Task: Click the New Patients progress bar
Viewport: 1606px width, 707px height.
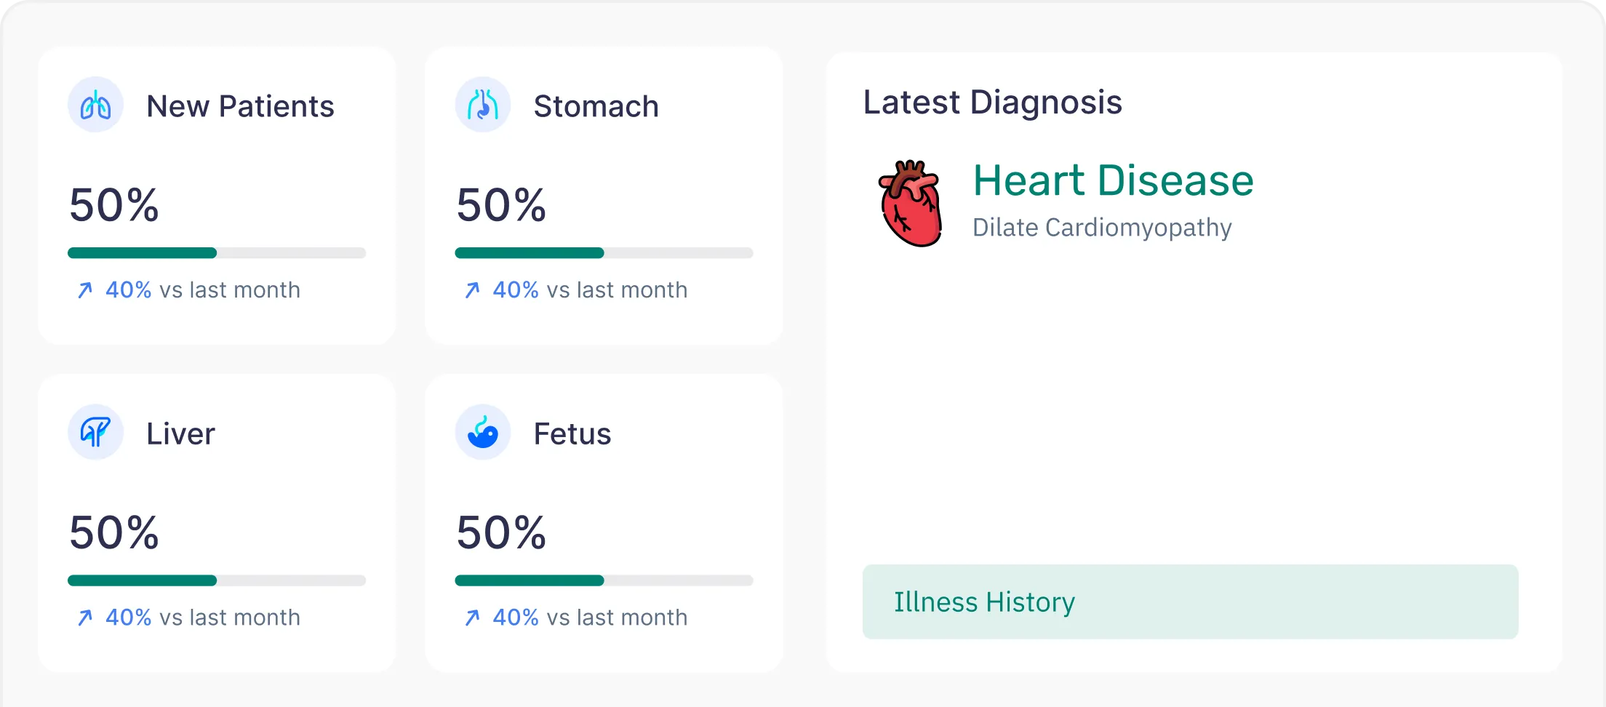Action: point(217,253)
